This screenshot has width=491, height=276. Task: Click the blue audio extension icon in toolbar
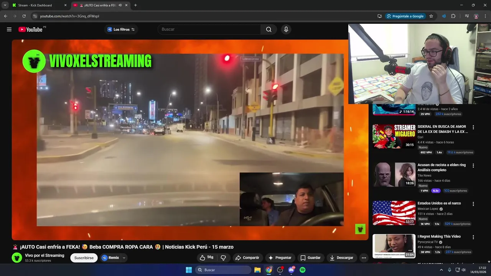click(444, 16)
